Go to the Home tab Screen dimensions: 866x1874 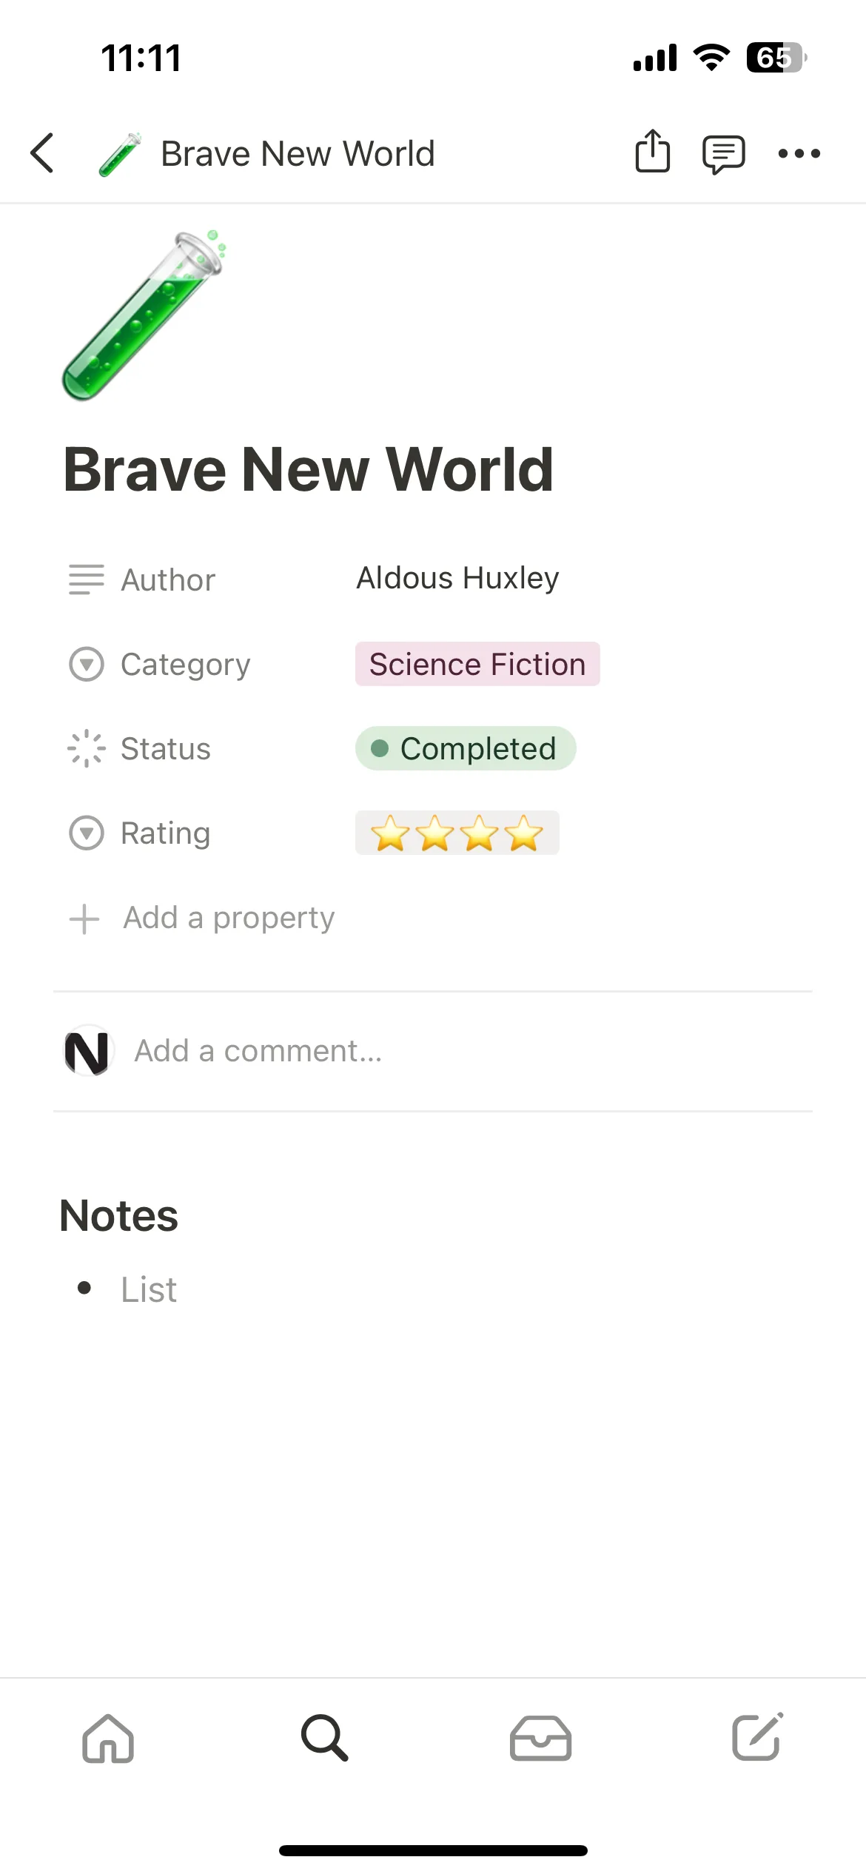tap(108, 1738)
